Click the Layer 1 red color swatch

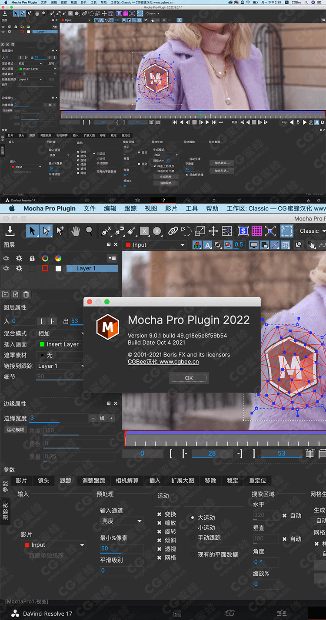(x=45, y=268)
